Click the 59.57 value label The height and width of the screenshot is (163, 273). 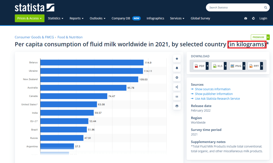[98, 113]
